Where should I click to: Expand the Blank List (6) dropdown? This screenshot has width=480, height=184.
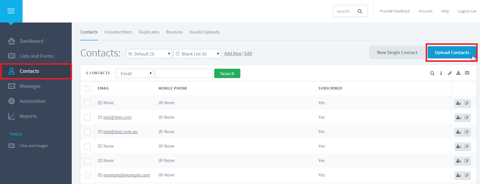tap(197, 54)
